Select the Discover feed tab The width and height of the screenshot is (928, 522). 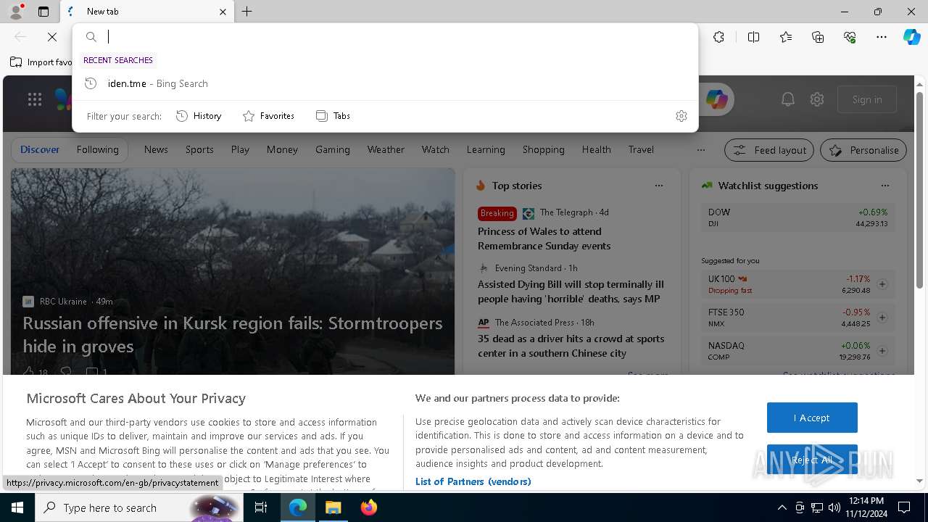click(x=40, y=149)
